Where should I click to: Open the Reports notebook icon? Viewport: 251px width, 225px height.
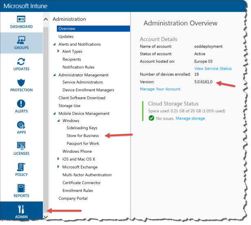(x=21, y=188)
